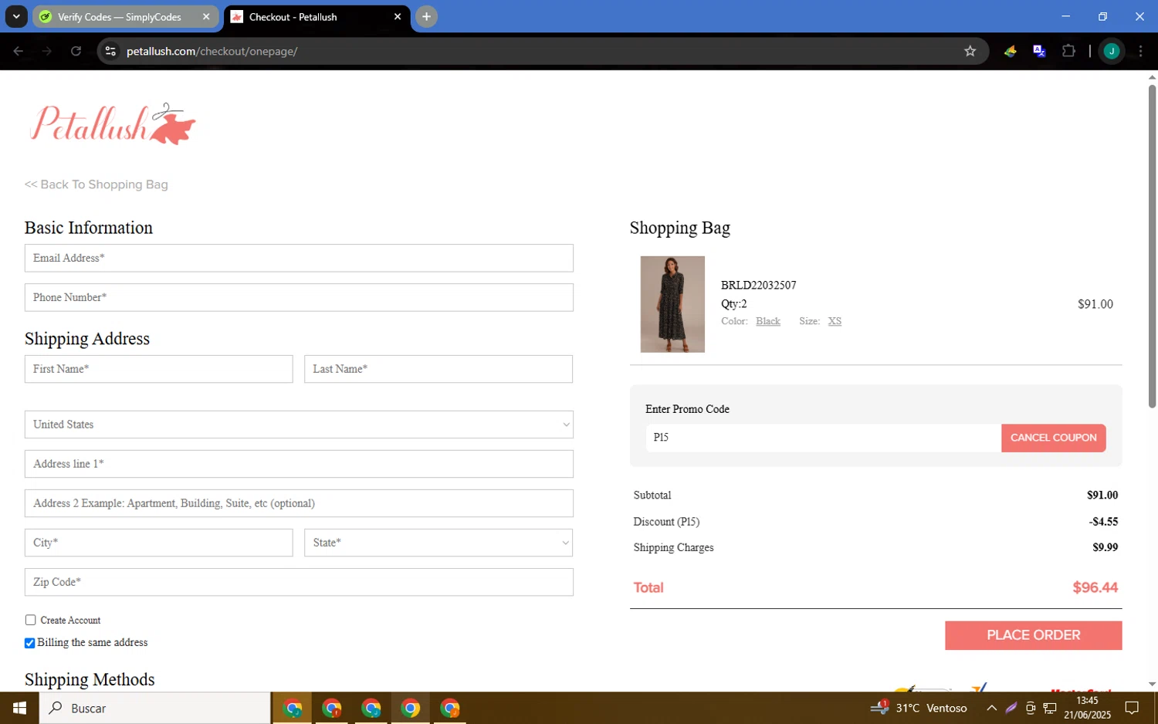Open Windows Start menu

click(x=19, y=708)
